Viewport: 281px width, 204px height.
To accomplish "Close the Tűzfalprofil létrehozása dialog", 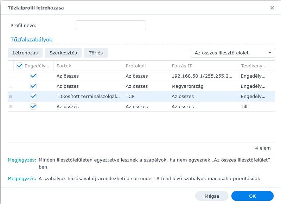I will coord(272,8).
